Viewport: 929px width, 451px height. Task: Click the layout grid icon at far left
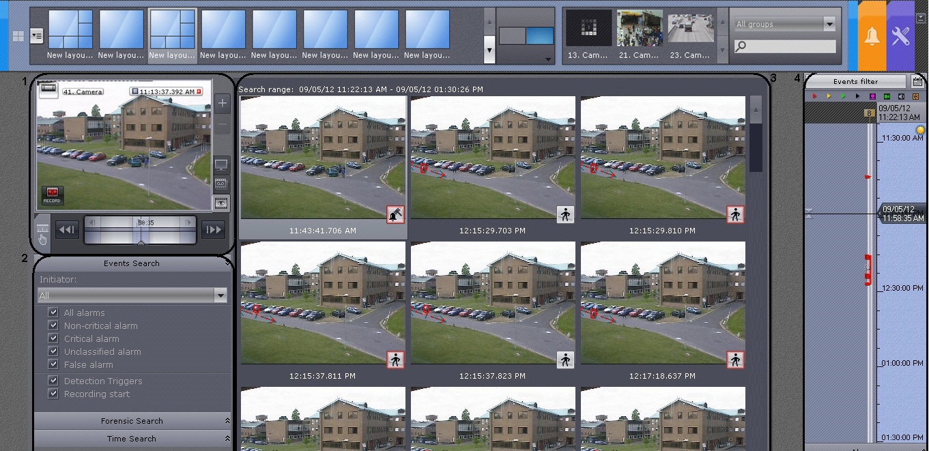pyautogui.click(x=18, y=35)
